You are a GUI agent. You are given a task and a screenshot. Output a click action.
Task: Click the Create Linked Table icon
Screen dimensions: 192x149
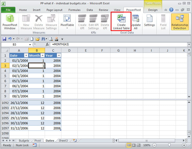tap(121, 22)
